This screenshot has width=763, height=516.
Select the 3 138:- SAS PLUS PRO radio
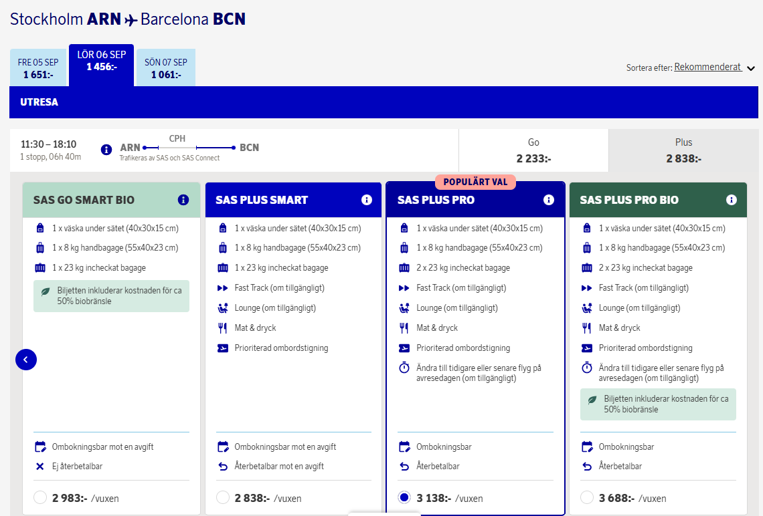(404, 497)
